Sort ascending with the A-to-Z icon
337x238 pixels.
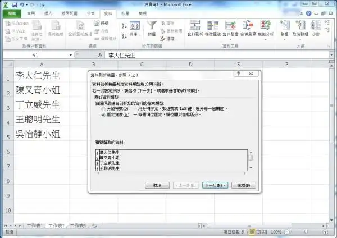(x=125, y=26)
